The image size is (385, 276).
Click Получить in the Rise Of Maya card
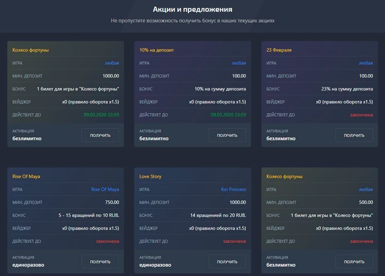coord(100,262)
